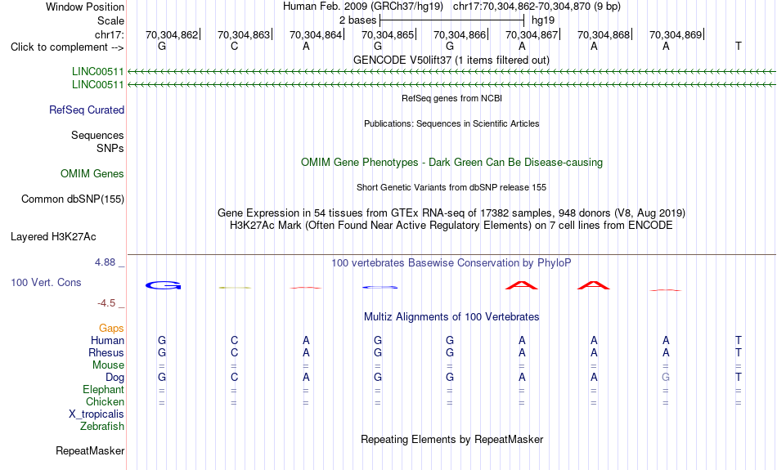Click the GENCODE V50lift37 track title
777x470 pixels.
point(451,60)
